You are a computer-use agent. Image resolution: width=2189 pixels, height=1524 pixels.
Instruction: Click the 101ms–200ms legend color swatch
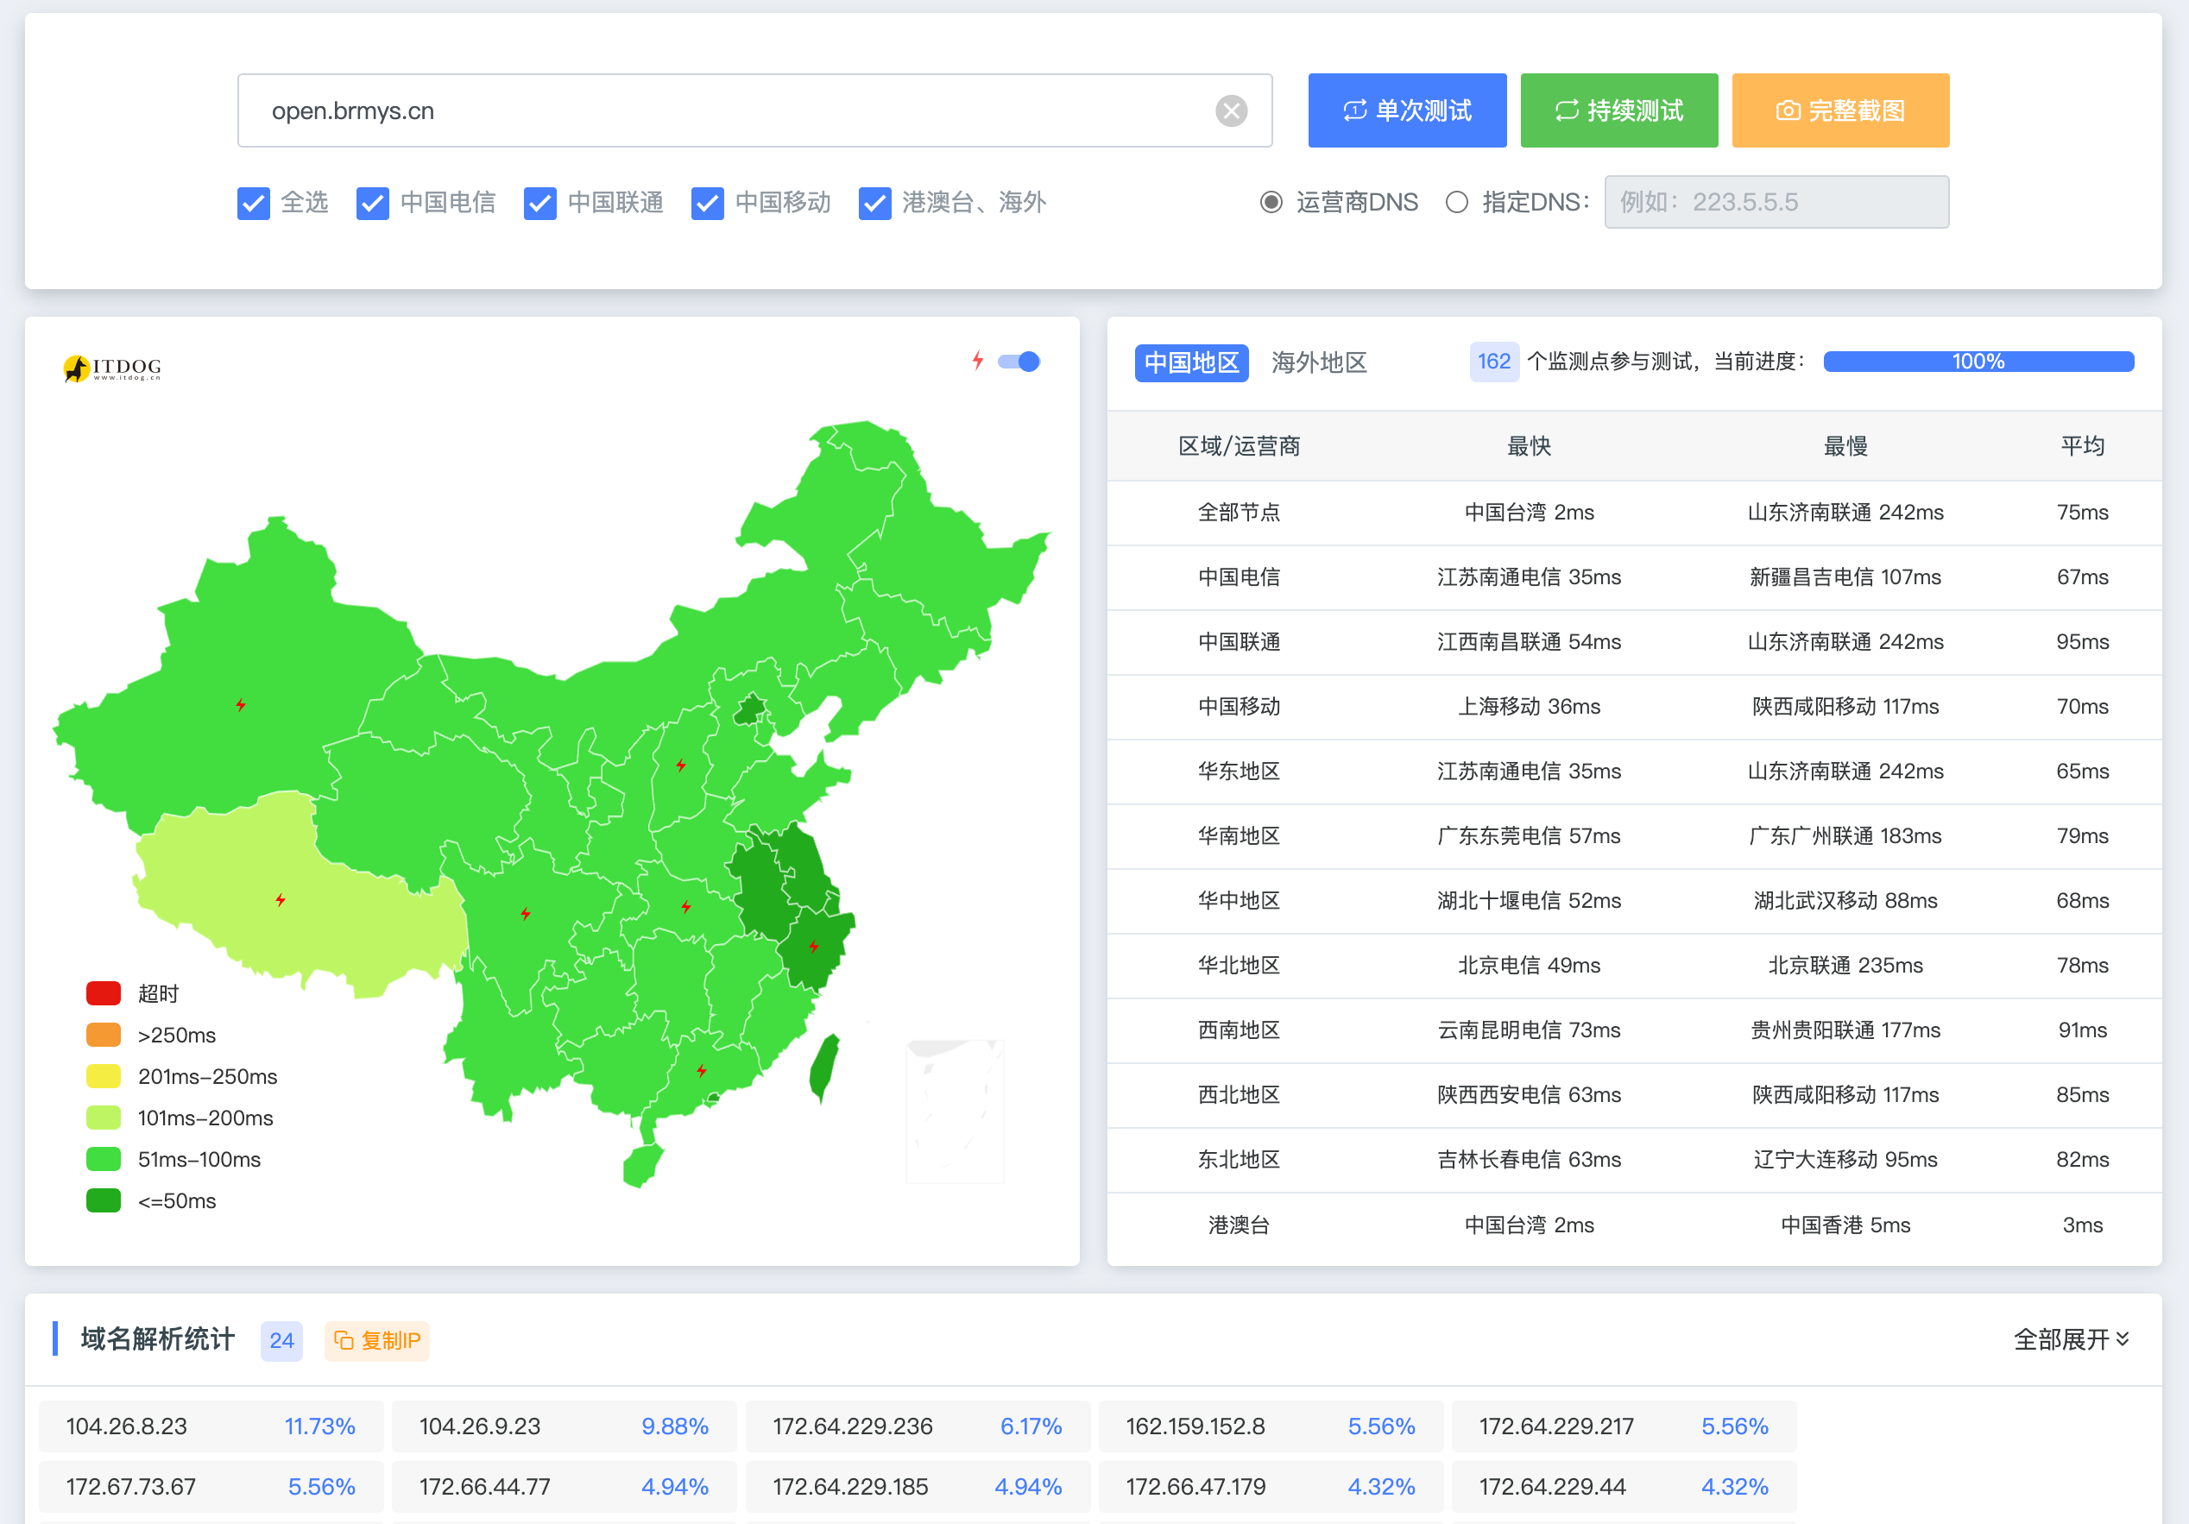(x=103, y=1117)
